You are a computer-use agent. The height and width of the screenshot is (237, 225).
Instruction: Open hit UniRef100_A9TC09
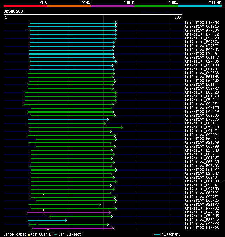point(202,143)
